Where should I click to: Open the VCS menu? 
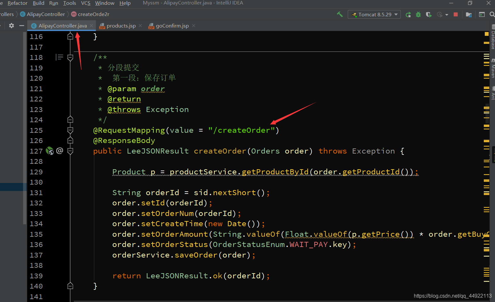tap(86, 3)
